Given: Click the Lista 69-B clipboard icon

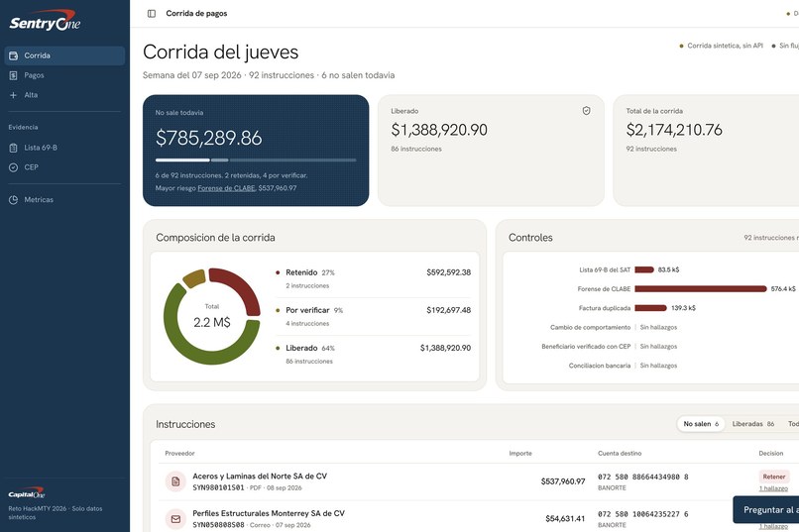Looking at the screenshot, I should 14,148.
